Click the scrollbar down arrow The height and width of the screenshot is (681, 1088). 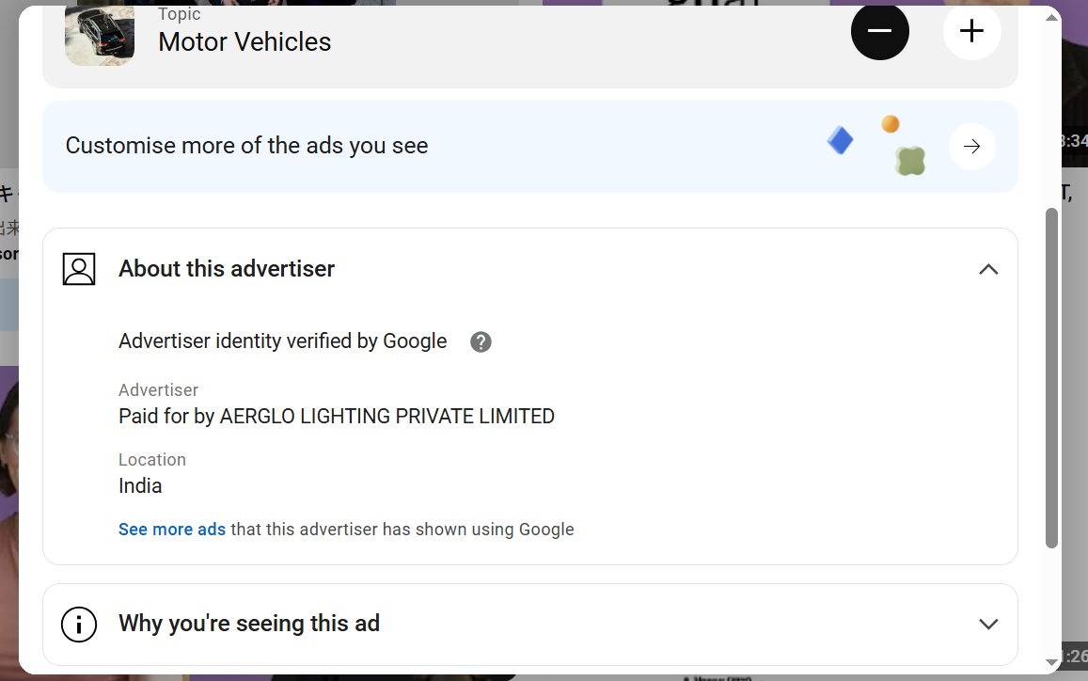click(1052, 663)
